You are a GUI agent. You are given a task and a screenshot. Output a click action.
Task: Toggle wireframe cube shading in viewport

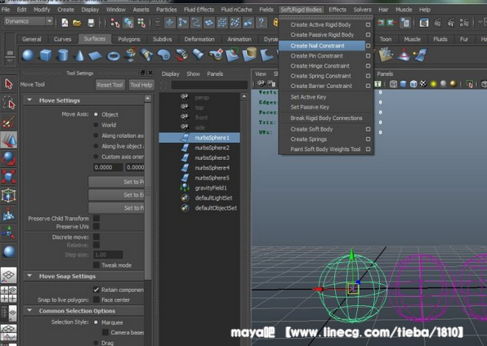click(x=393, y=84)
